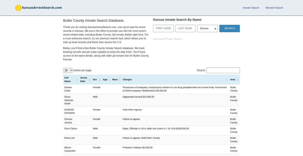Click the KansasArrestSearch.com site title
The image size is (303, 156).
[x=42, y=8]
